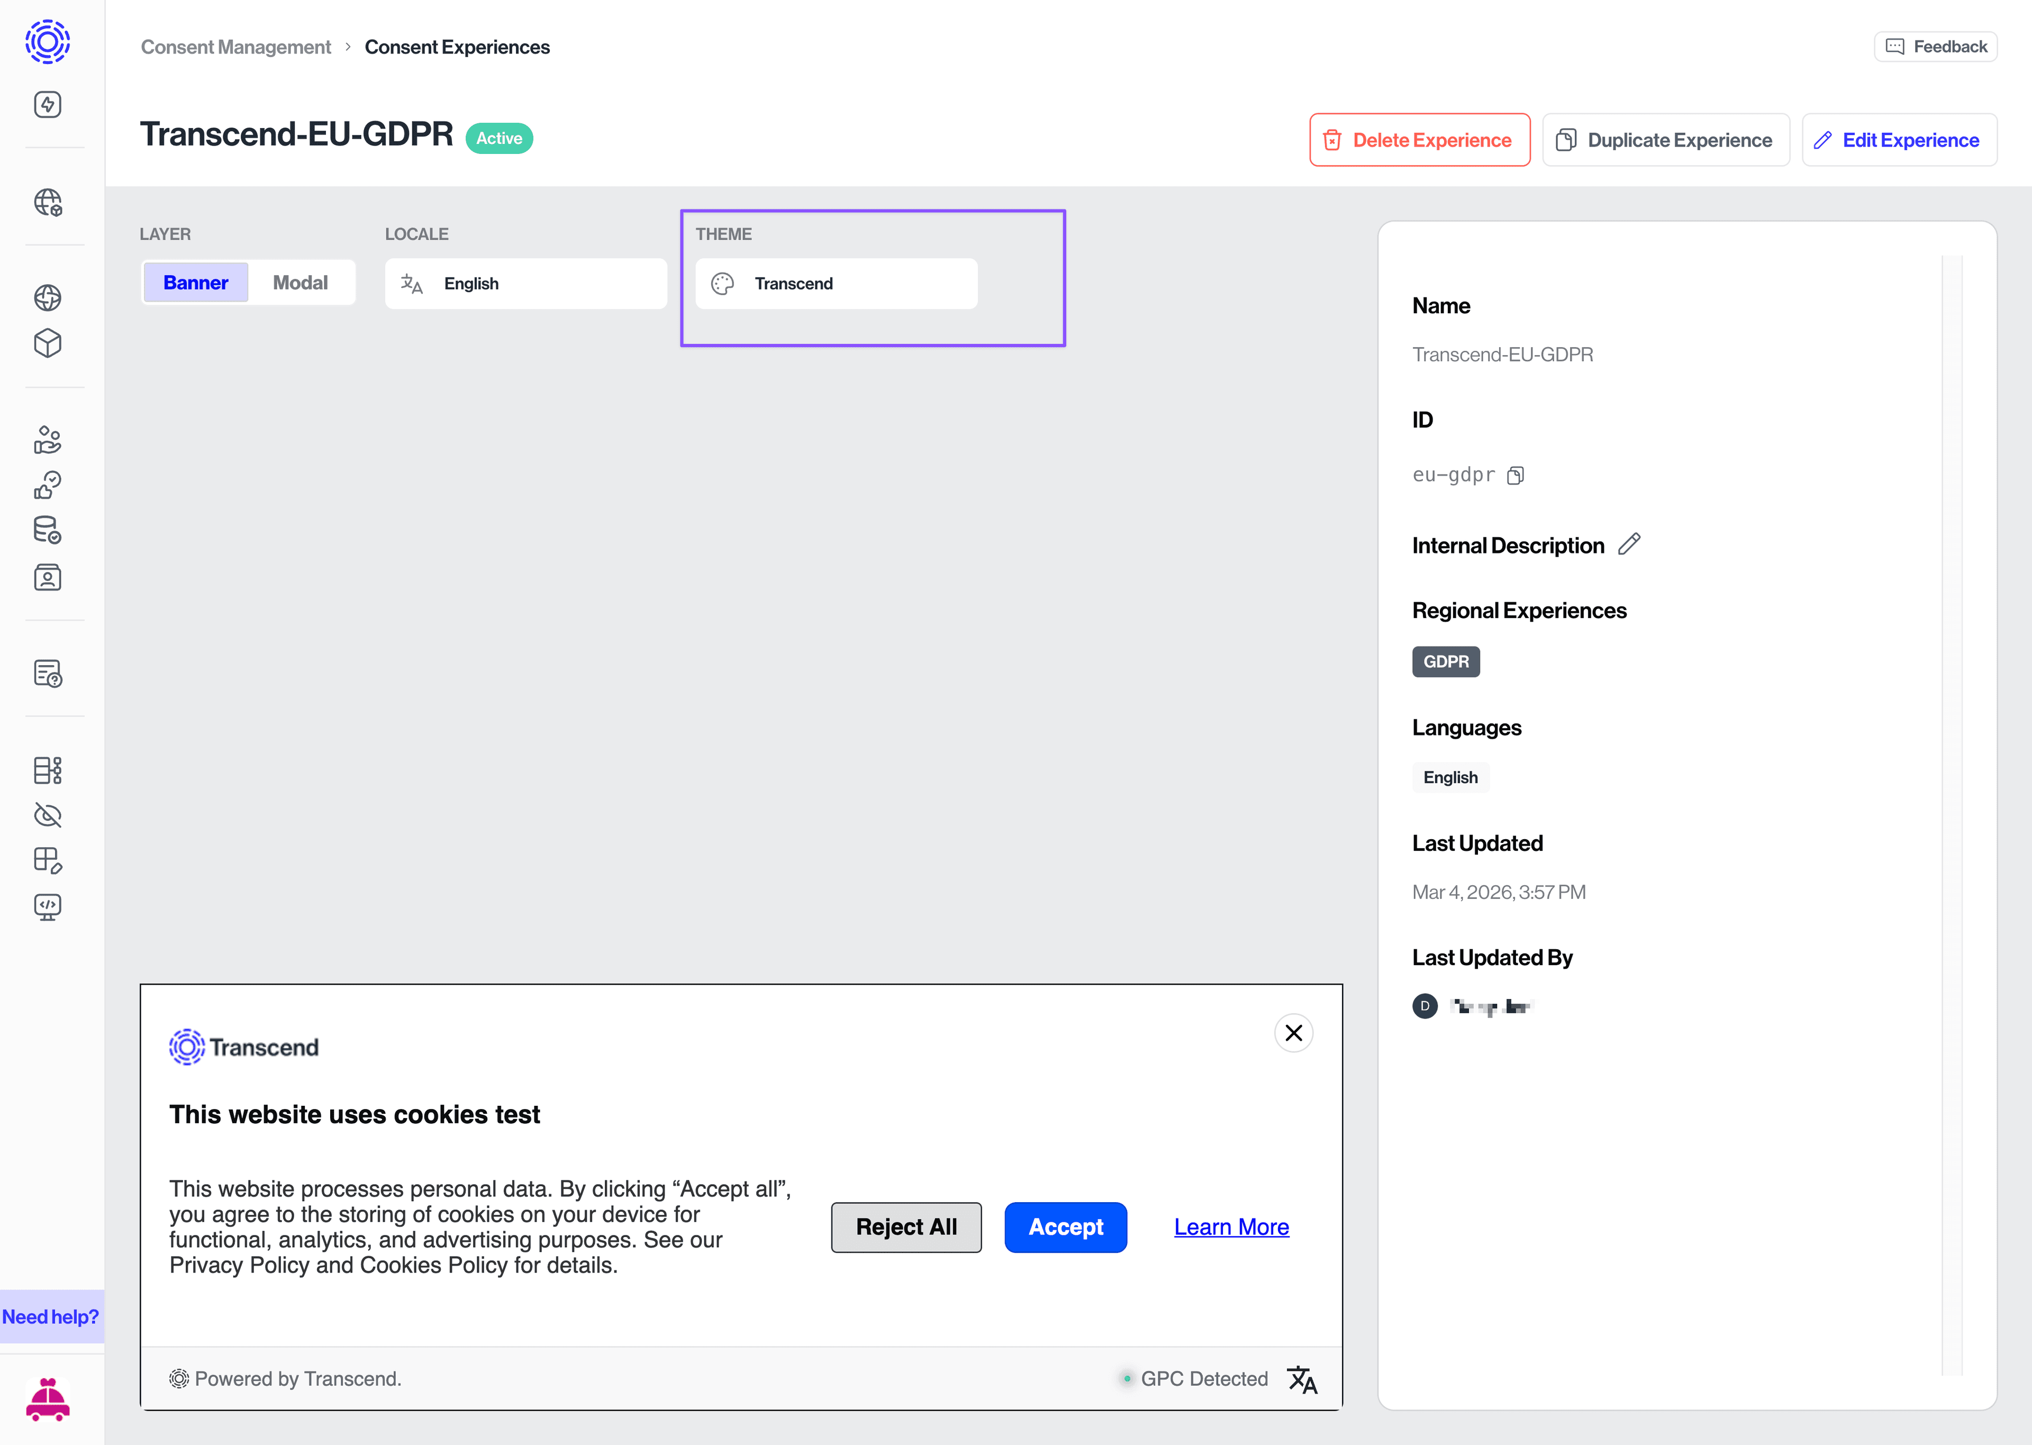The image size is (2032, 1445).
Task: Open the Transcend theme dropdown
Action: pos(836,283)
